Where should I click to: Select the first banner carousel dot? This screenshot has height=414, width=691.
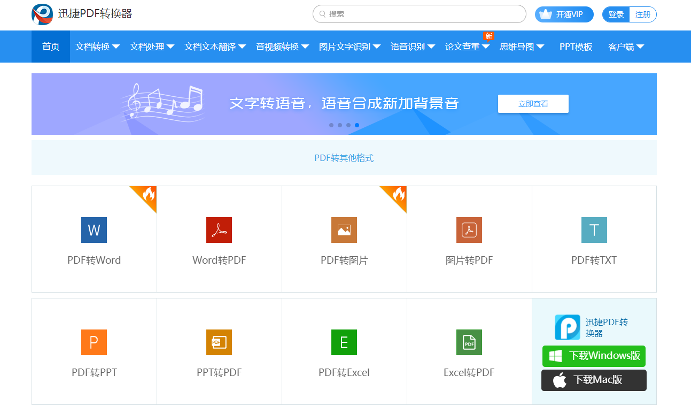coord(331,125)
